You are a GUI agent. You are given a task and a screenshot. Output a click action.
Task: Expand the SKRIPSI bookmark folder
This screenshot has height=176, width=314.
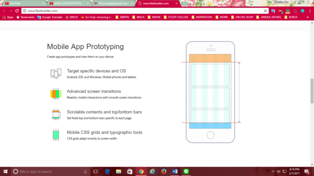pyautogui.click(x=122, y=17)
